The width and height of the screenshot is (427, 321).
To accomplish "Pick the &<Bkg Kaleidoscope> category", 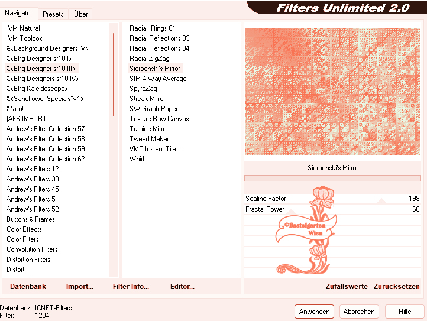I will coord(37,89).
